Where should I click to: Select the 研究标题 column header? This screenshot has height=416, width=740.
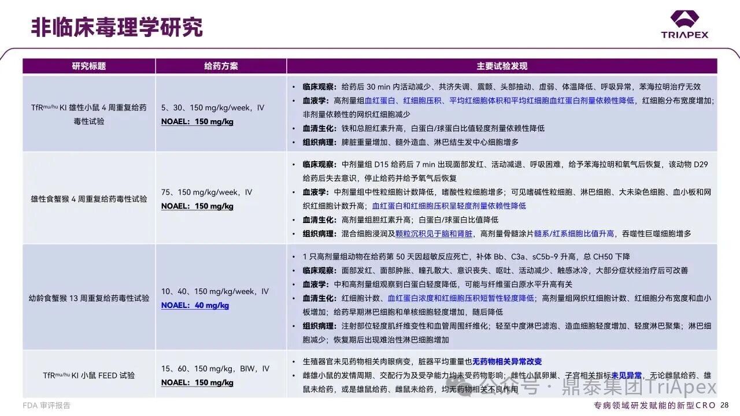89,66
